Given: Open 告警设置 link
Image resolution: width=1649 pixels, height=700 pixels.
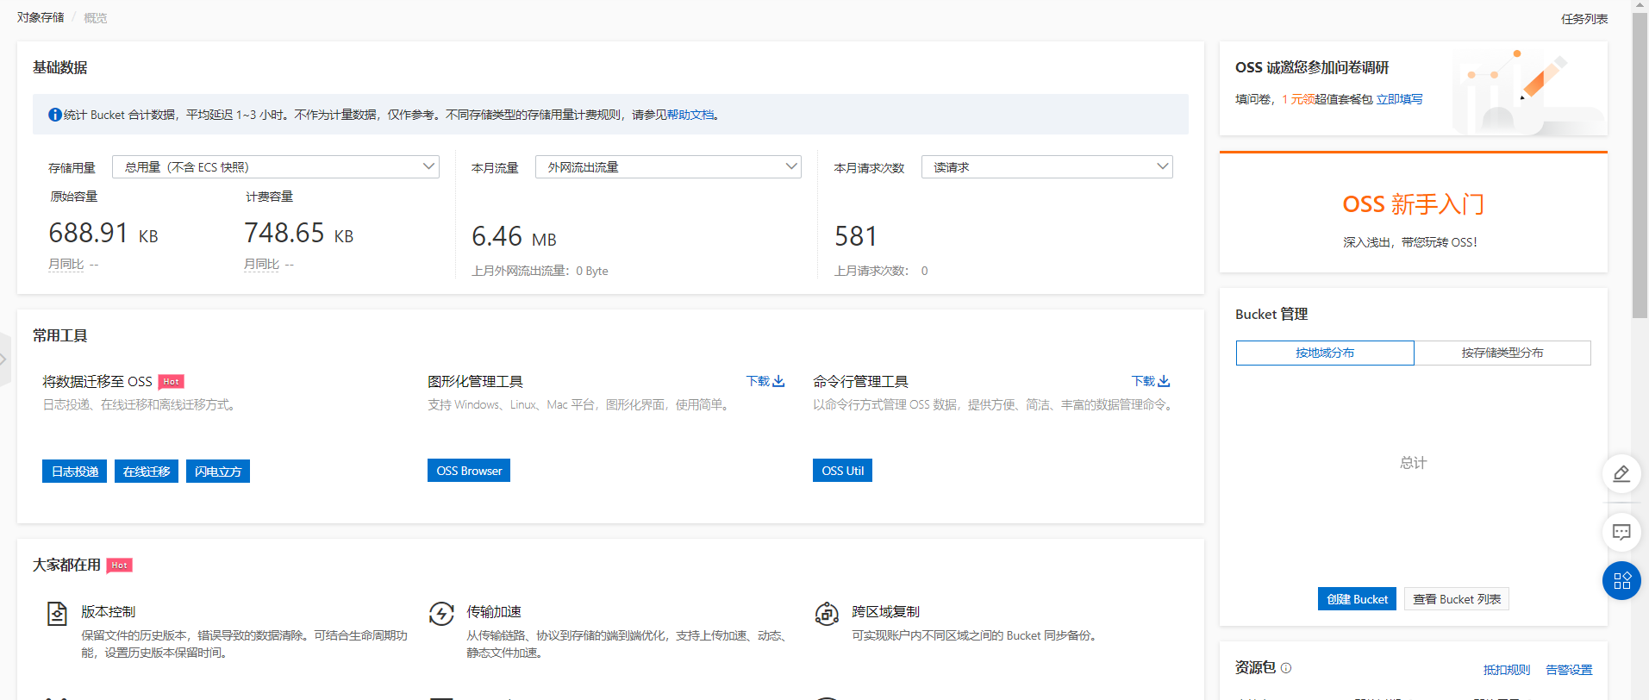Looking at the screenshot, I should 1569,670.
